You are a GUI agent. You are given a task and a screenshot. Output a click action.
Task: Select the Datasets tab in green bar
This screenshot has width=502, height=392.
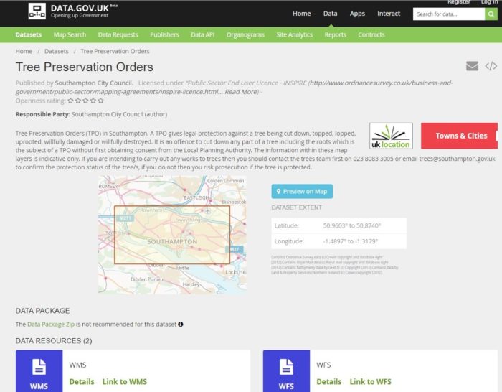pyautogui.click(x=29, y=34)
